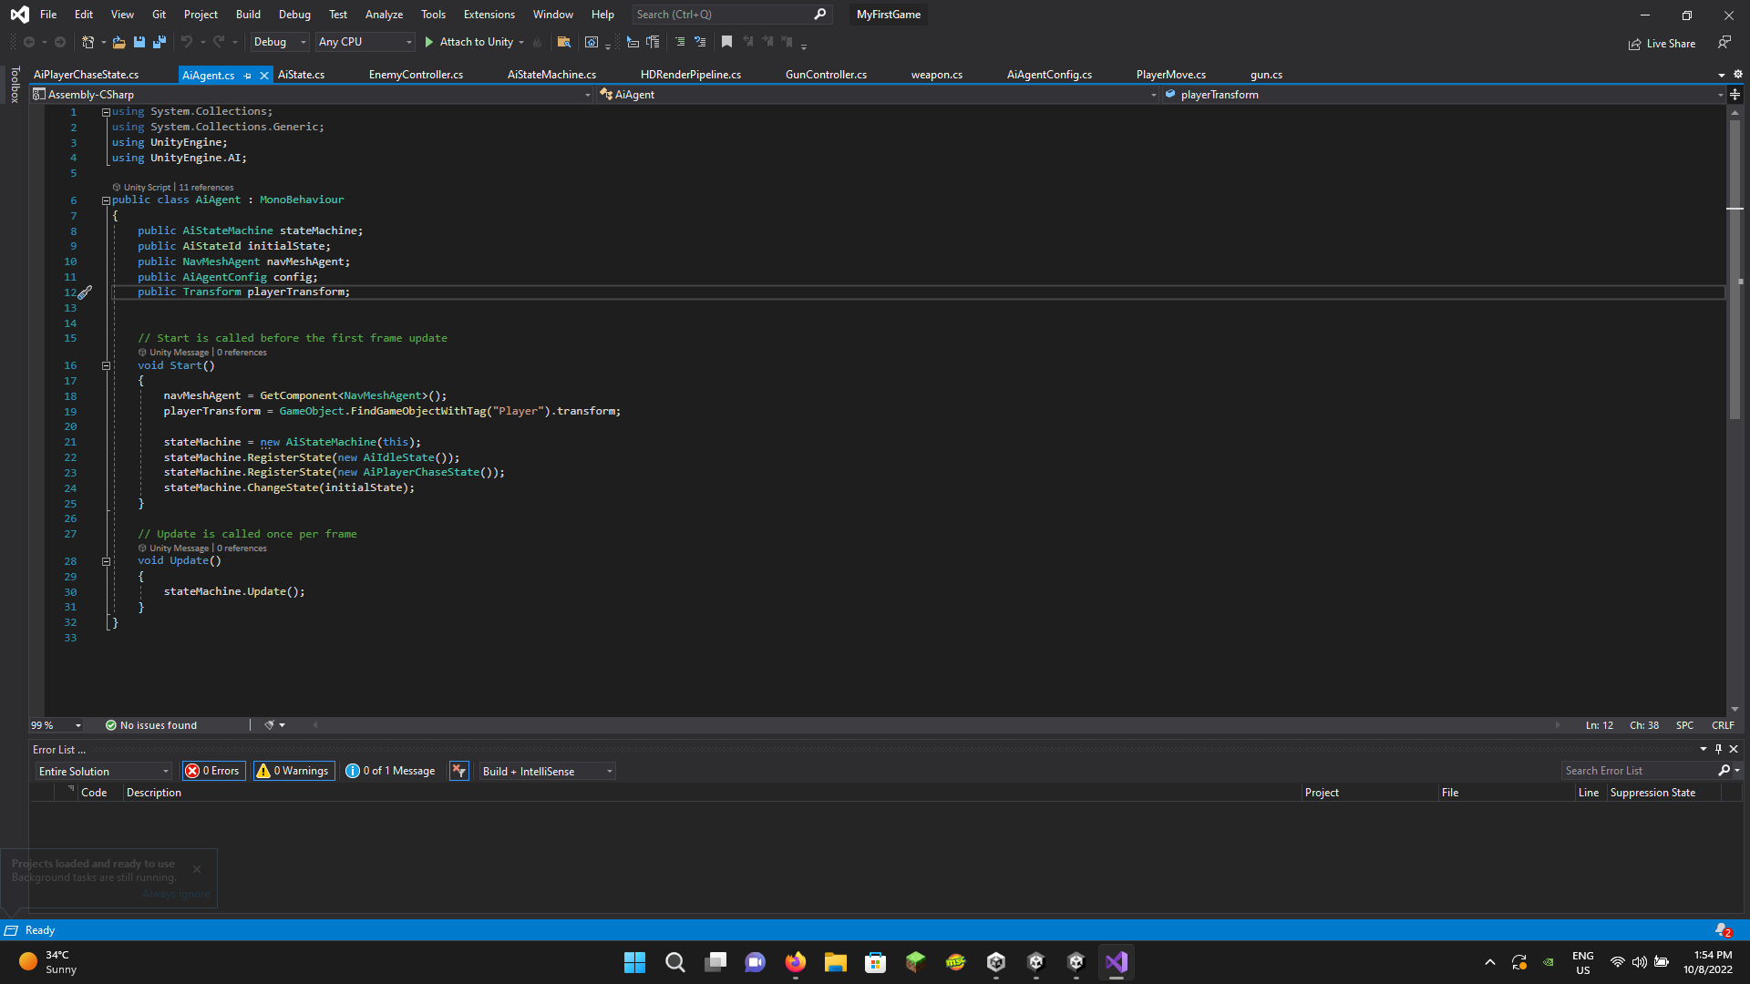Open the Any CPU platform dropdown
Viewport: 1750px width, 984px height.
365,42
